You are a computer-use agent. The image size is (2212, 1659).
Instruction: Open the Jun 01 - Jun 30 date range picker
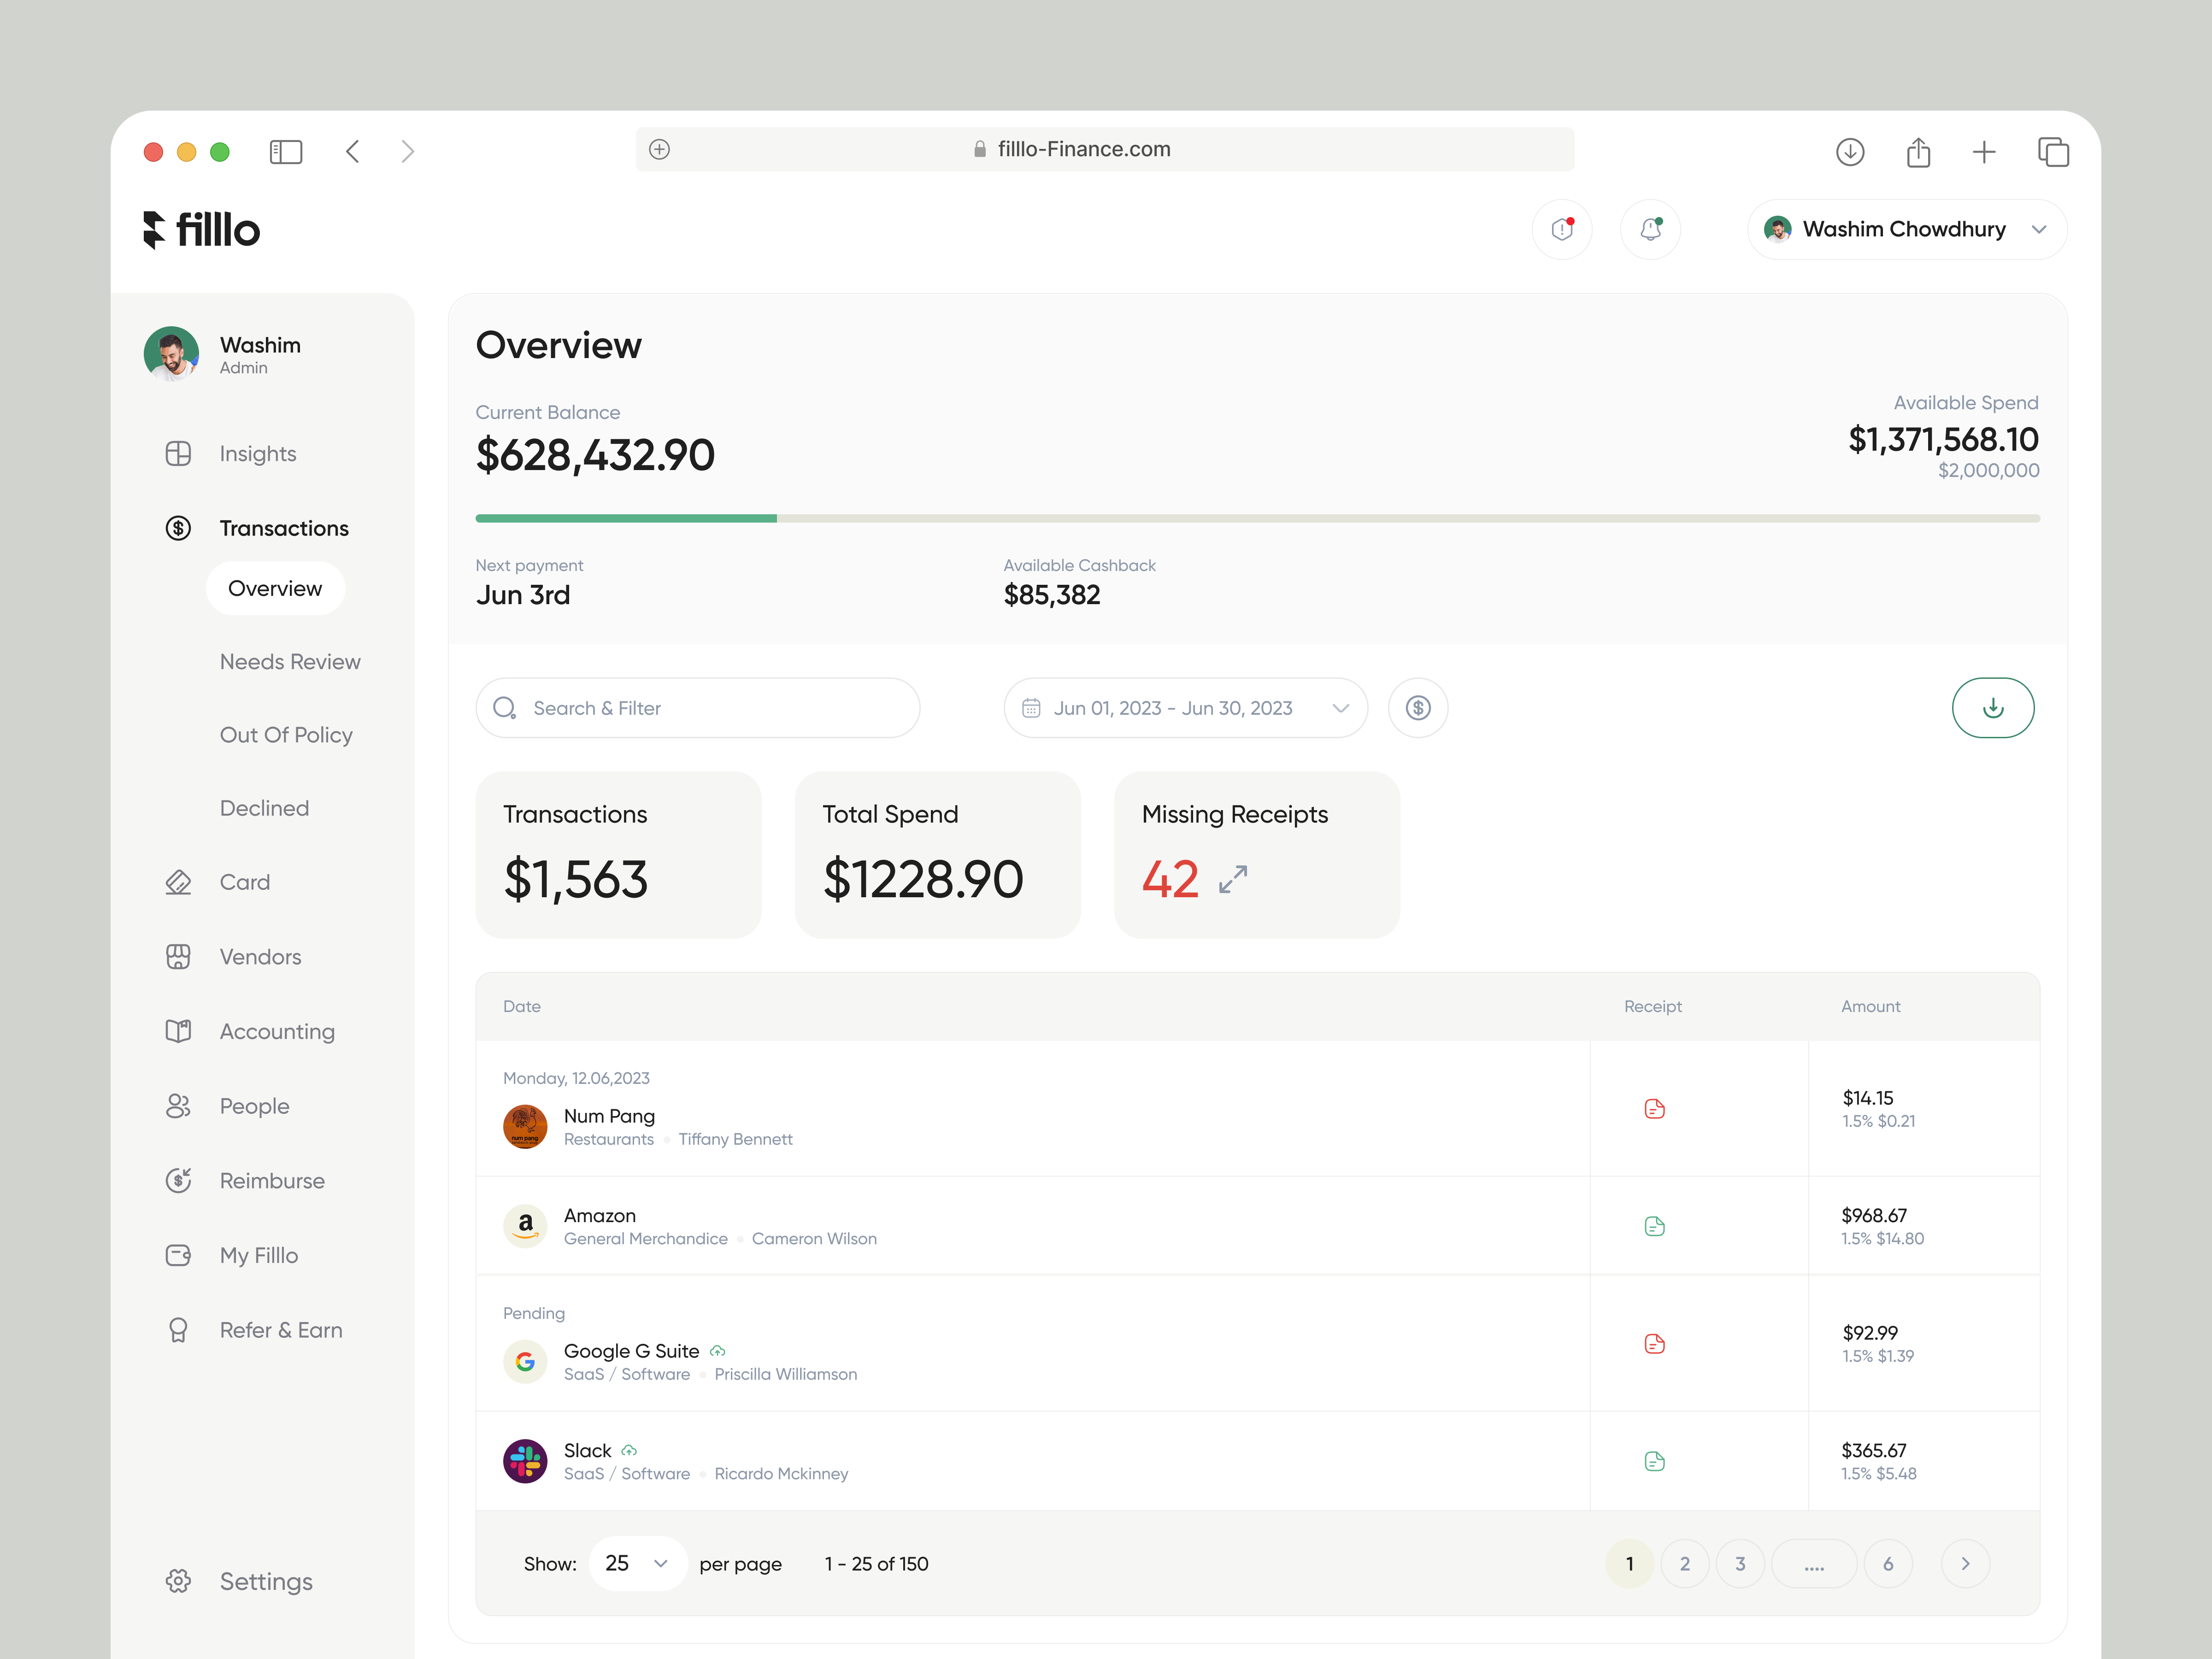(x=1184, y=707)
